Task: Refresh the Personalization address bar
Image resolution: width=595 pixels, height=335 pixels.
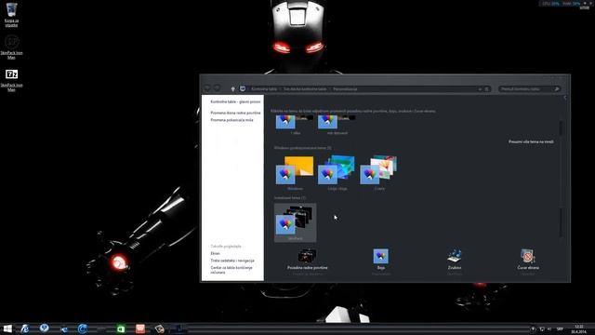Action: pyautogui.click(x=487, y=89)
